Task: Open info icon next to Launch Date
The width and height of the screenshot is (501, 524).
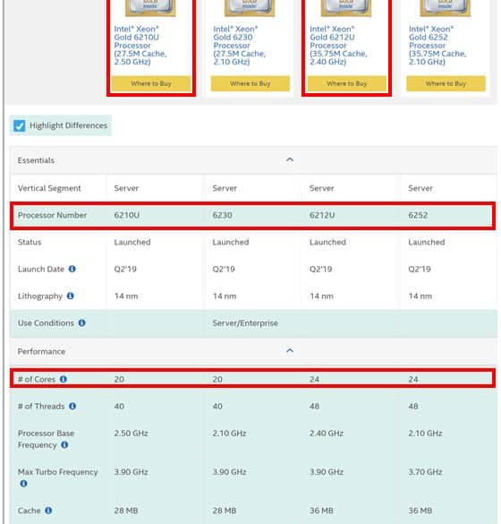Action: coord(72,269)
